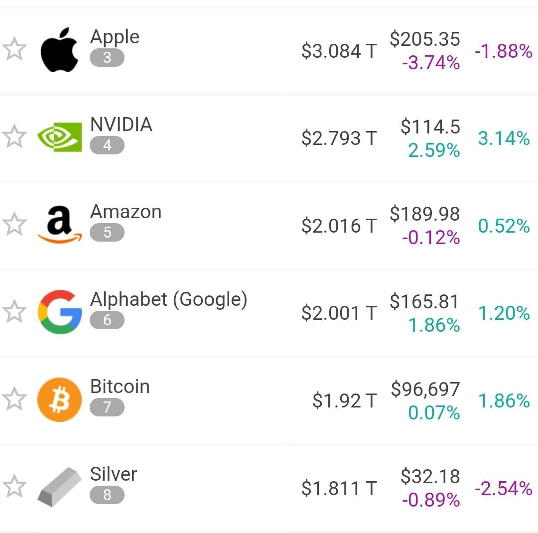Click the Silver bar icon
Image resolution: width=538 pixels, height=533 pixels.
click(59, 487)
